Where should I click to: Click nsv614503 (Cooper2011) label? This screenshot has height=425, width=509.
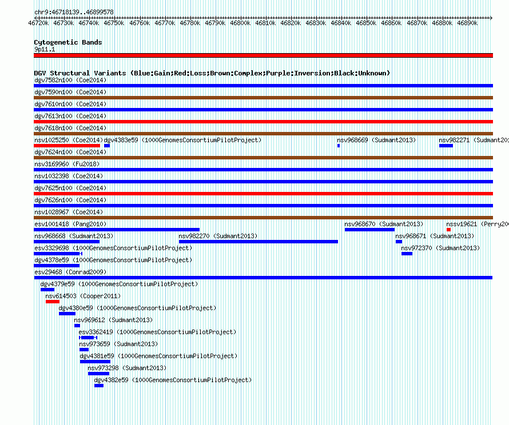(x=83, y=296)
